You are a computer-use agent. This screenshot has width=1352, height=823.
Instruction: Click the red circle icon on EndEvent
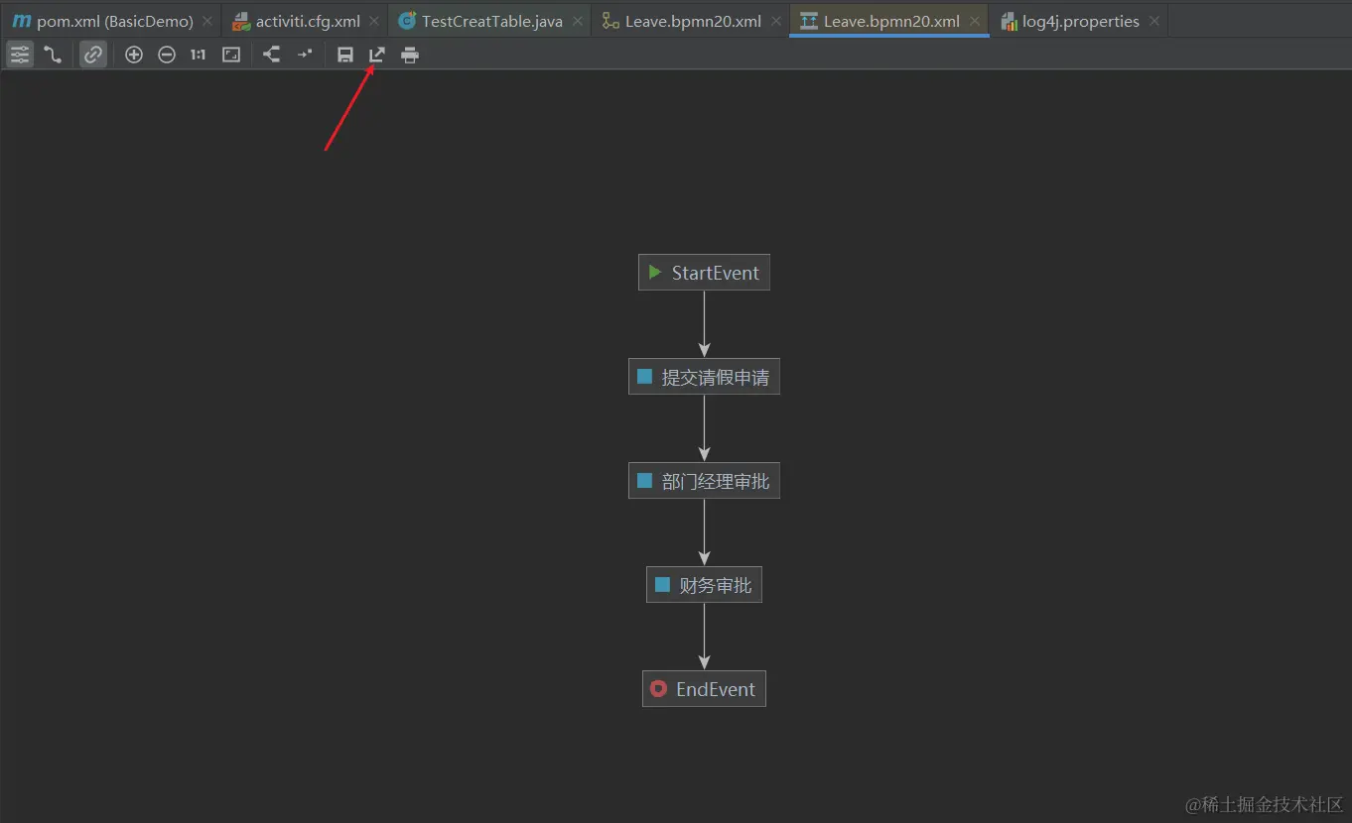tap(658, 688)
